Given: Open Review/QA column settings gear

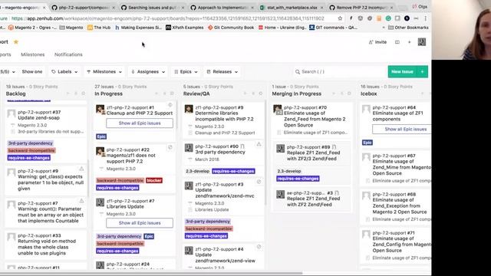Looking at the screenshot, I should click(x=261, y=94).
